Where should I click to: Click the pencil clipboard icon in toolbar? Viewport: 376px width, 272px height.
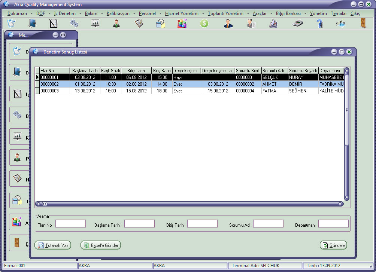tap(139, 24)
